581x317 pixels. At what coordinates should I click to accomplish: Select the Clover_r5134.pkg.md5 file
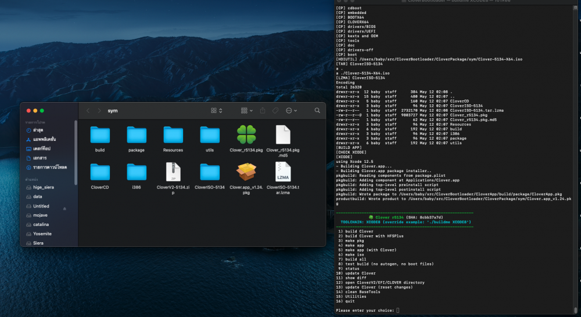(283, 134)
